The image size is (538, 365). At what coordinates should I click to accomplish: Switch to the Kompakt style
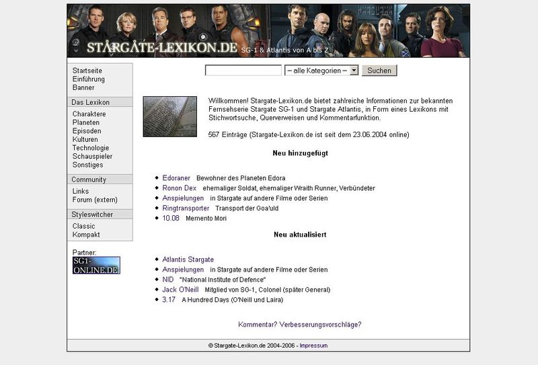click(86, 235)
